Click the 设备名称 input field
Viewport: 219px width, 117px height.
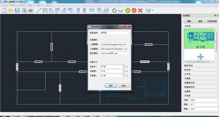pyautogui.click(x=114, y=33)
